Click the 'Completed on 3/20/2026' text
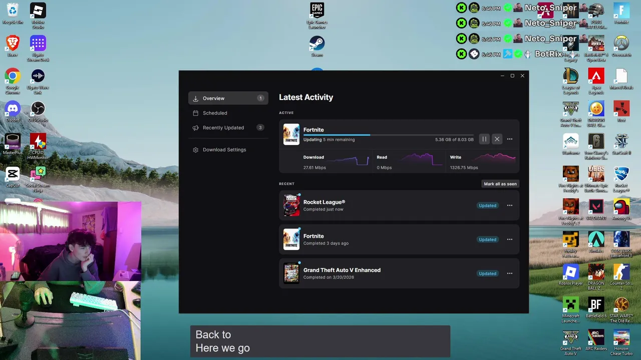Screen dimensions: 641x360 click(x=329, y=277)
